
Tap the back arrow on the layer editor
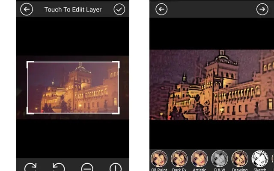[x=27, y=9]
